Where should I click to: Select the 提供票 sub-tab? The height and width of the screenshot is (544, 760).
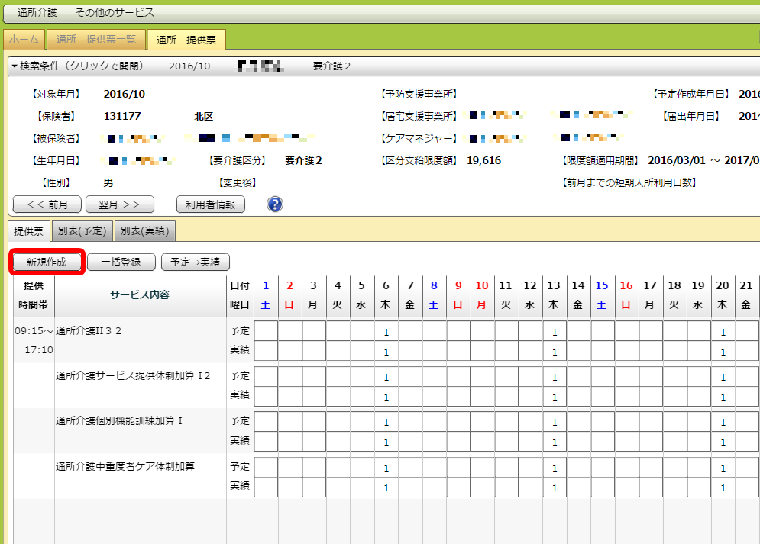coord(29,230)
